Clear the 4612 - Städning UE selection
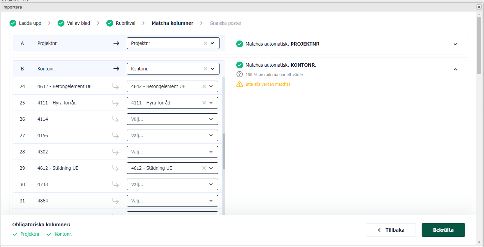The width and height of the screenshot is (484, 247). point(204,168)
